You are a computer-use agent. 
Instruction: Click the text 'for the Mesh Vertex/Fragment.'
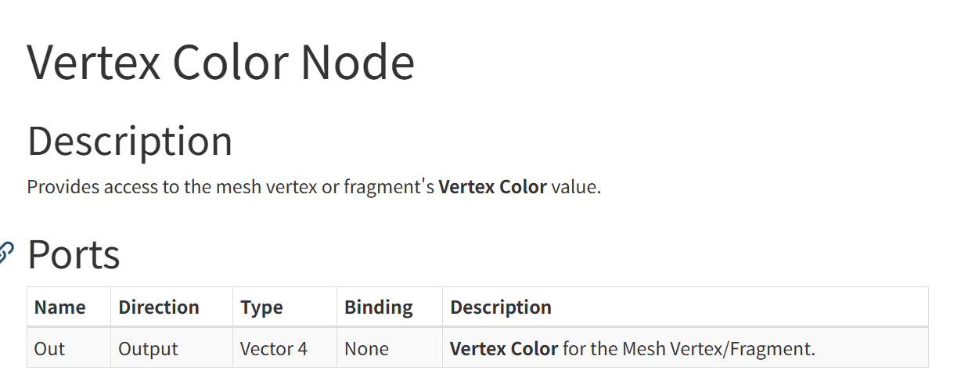pos(689,348)
